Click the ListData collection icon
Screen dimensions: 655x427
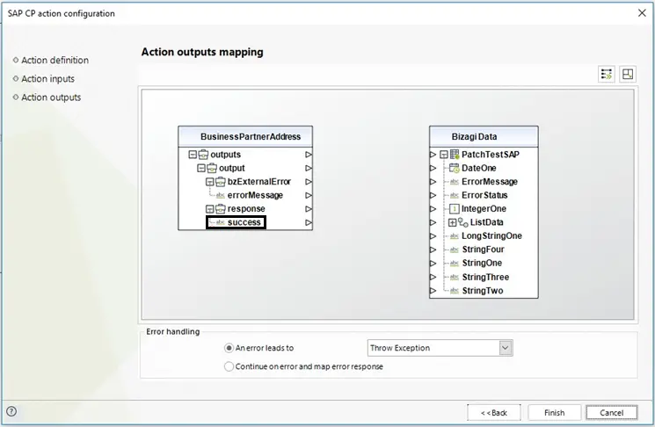tap(462, 222)
